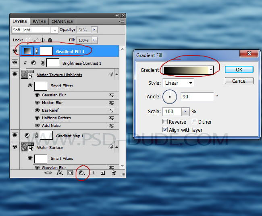Open Bas Relief filter blending options icon
262x216 pixels.
(112, 110)
